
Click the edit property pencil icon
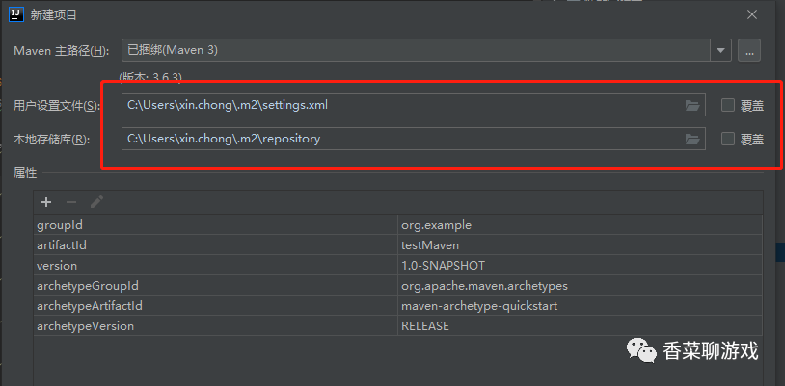click(x=96, y=202)
